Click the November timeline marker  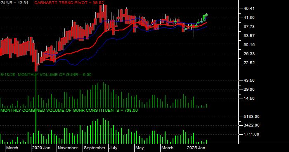tap(68, 148)
